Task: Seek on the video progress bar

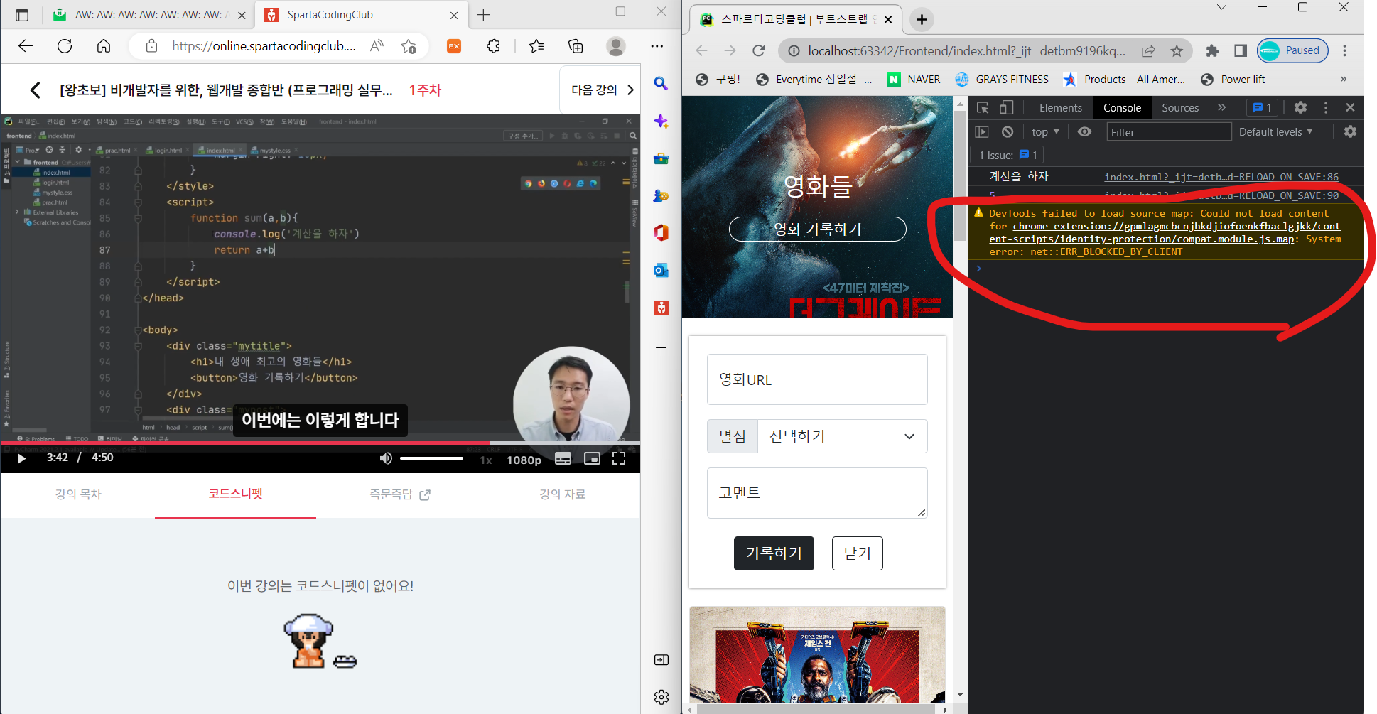Action: (x=320, y=443)
